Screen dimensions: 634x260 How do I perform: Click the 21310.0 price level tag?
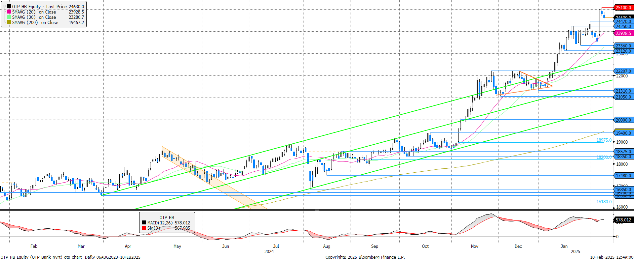pyautogui.click(x=623, y=91)
